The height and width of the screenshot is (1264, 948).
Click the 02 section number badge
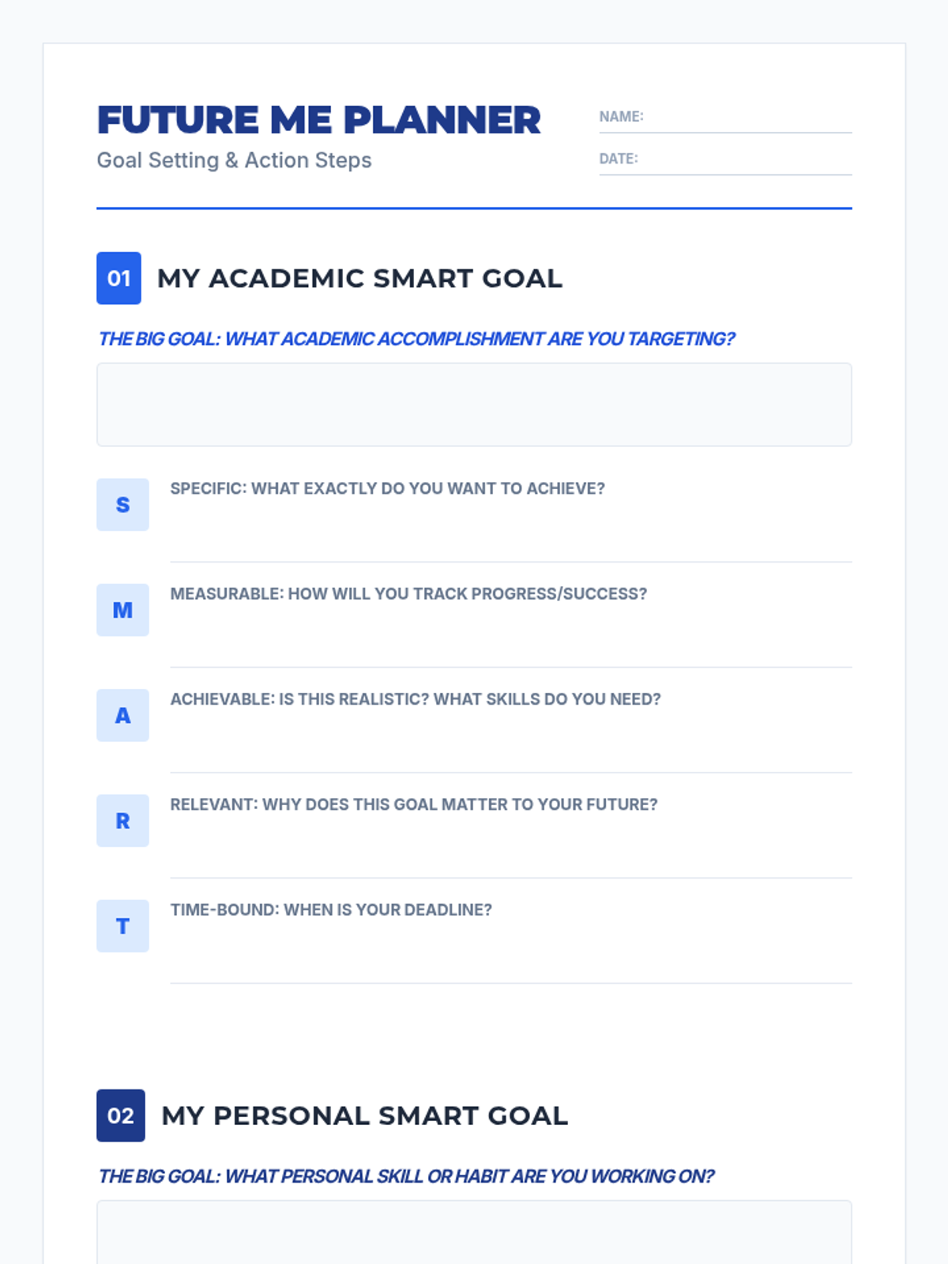coord(120,1115)
